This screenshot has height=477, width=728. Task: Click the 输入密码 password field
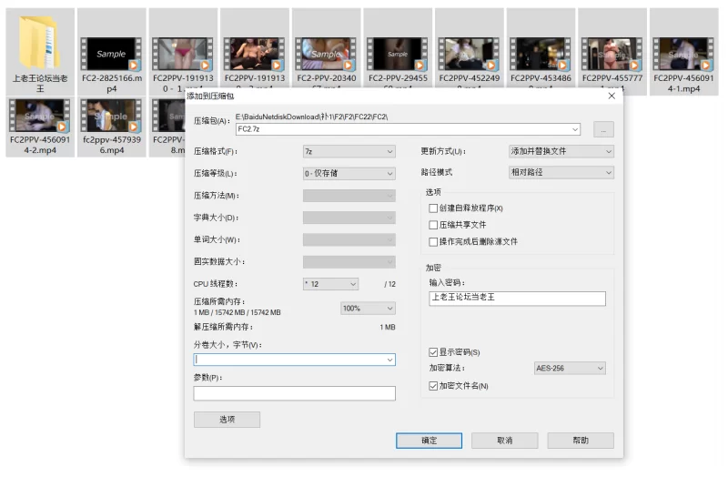[517, 299]
